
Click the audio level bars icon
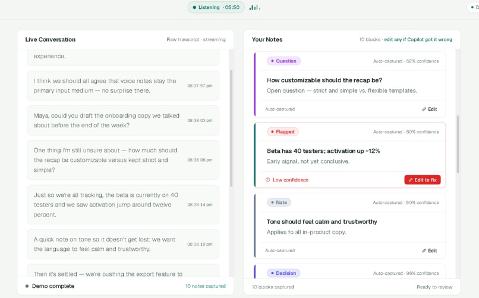coord(254,7)
